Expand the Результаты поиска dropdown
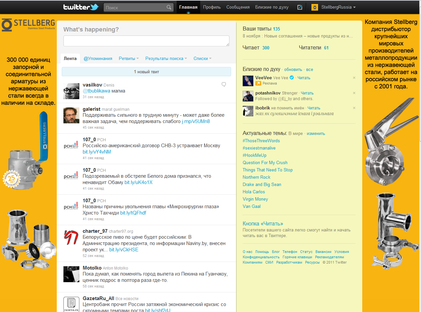The height and width of the screenshot is (312, 421). (166, 59)
